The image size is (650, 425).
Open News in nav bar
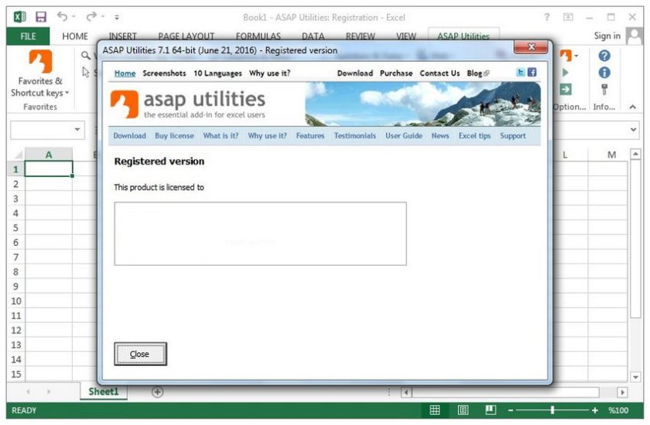[x=440, y=136]
